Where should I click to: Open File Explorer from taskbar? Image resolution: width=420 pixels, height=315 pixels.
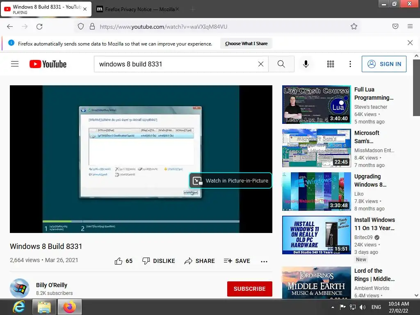click(x=44, y=307)
